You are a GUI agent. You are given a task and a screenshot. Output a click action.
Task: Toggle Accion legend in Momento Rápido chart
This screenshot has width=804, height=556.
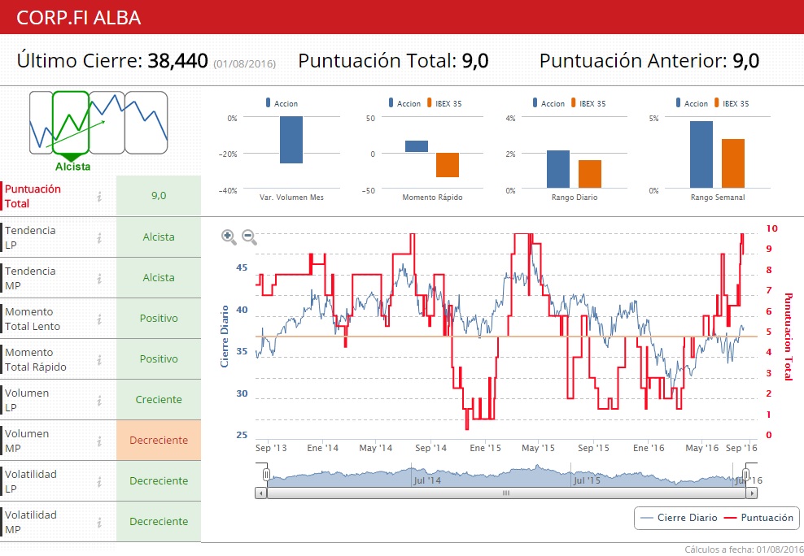pyautogui.click(x=404, y=103)
